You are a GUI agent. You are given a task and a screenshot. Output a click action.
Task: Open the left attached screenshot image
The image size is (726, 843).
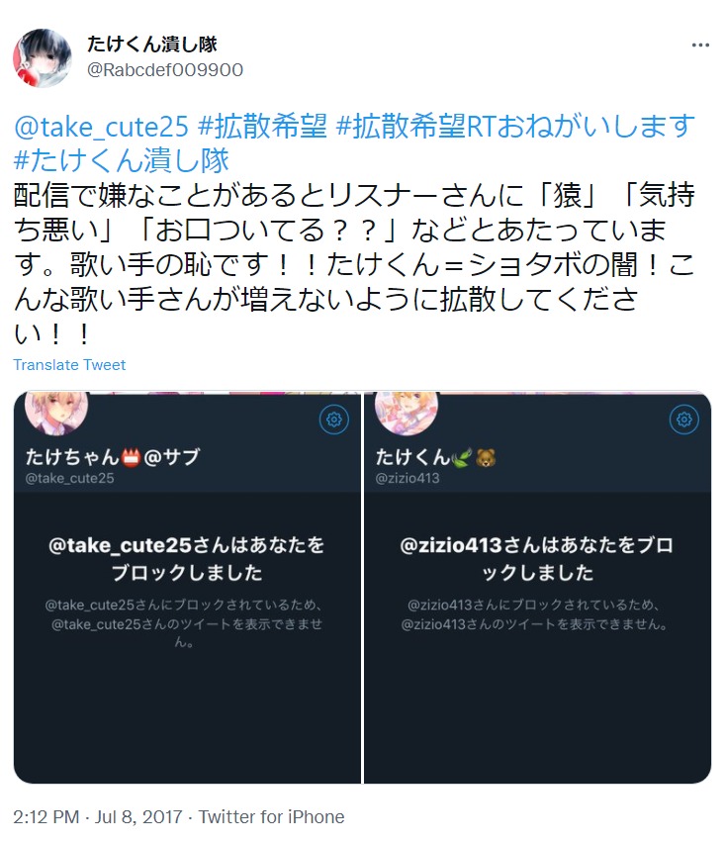[x=187, y=587]
